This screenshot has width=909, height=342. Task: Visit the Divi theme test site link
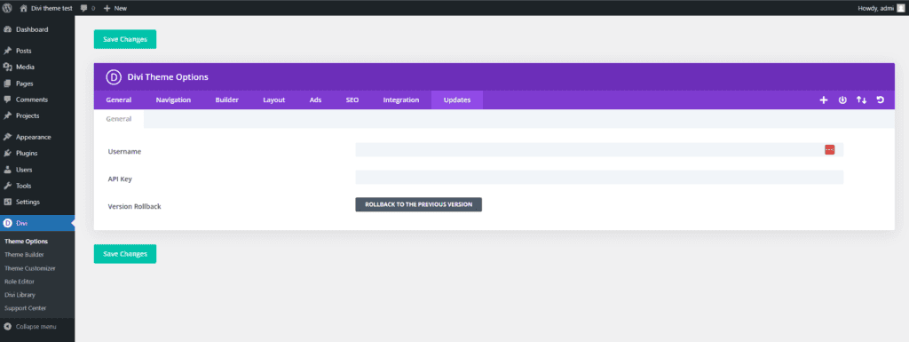pos(45,8)
